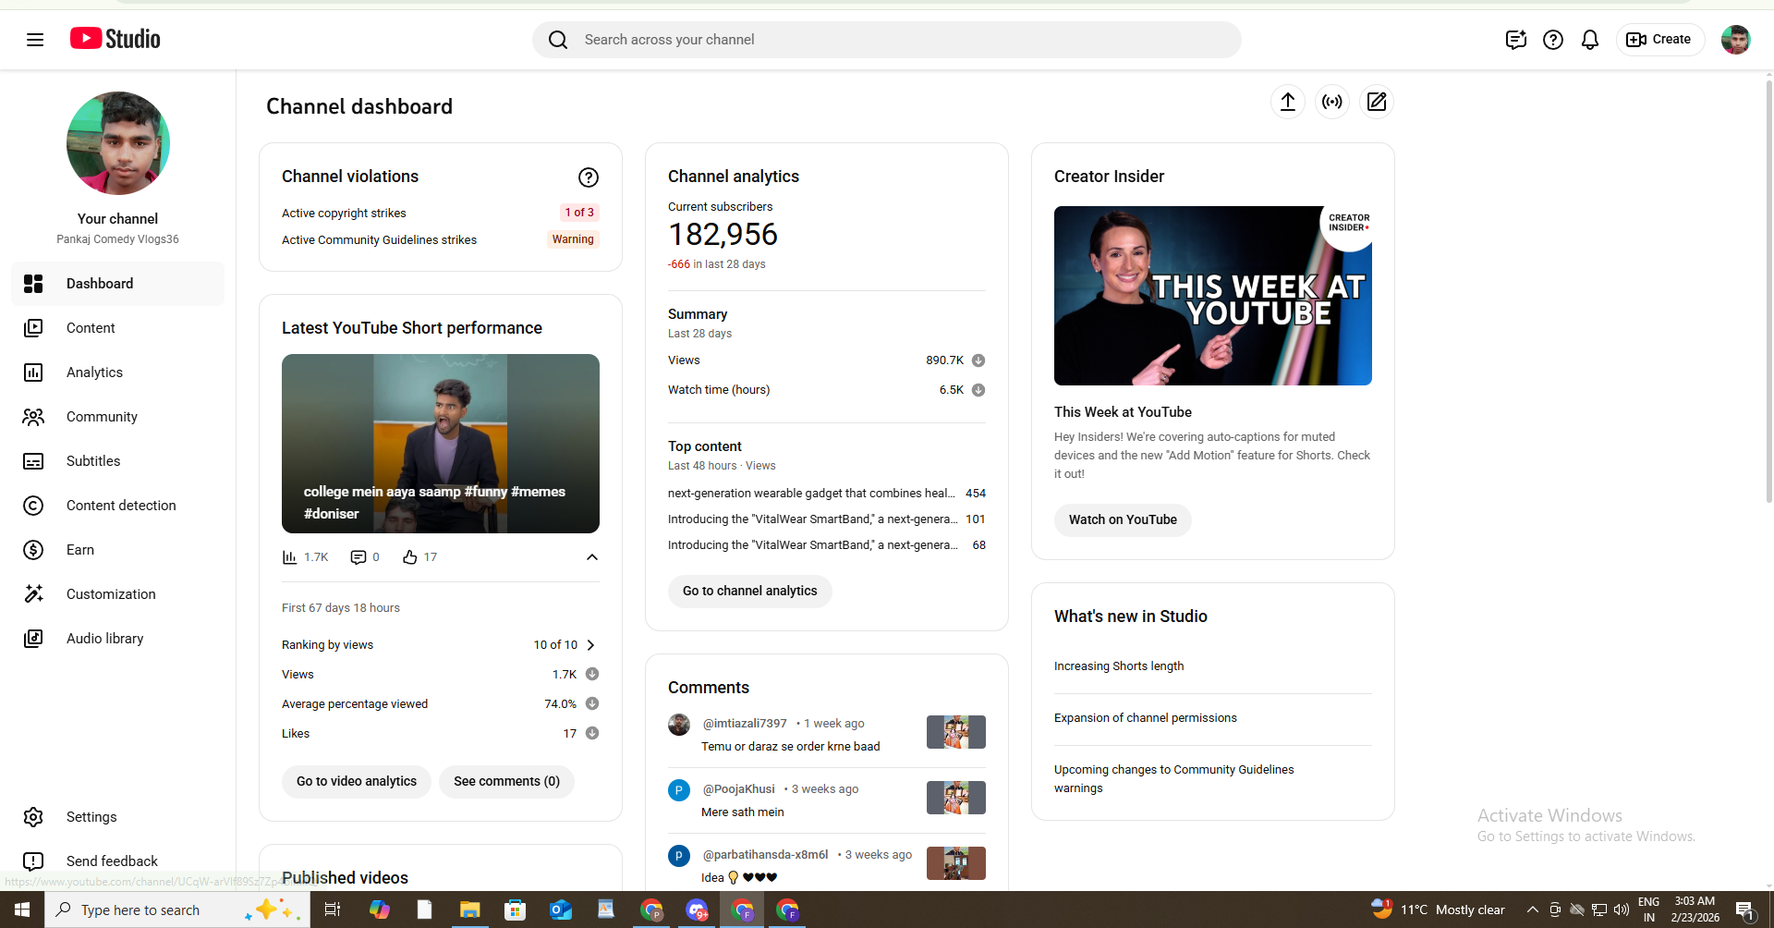
Task: Open the notifications bell
Action: (1589, 40)
